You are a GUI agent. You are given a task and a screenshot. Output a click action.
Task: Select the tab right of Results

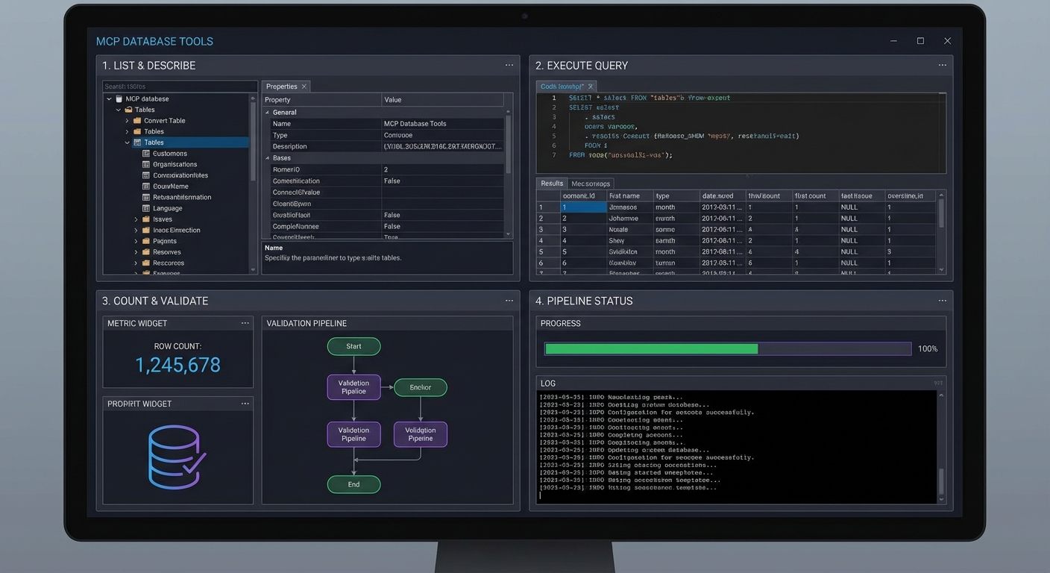tap(591, 184)
